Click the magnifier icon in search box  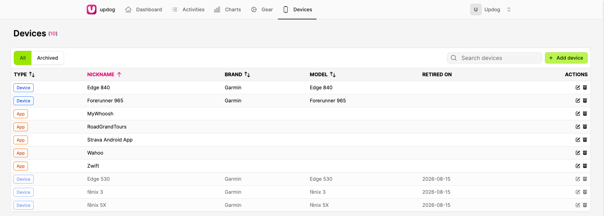pos(454,58)
